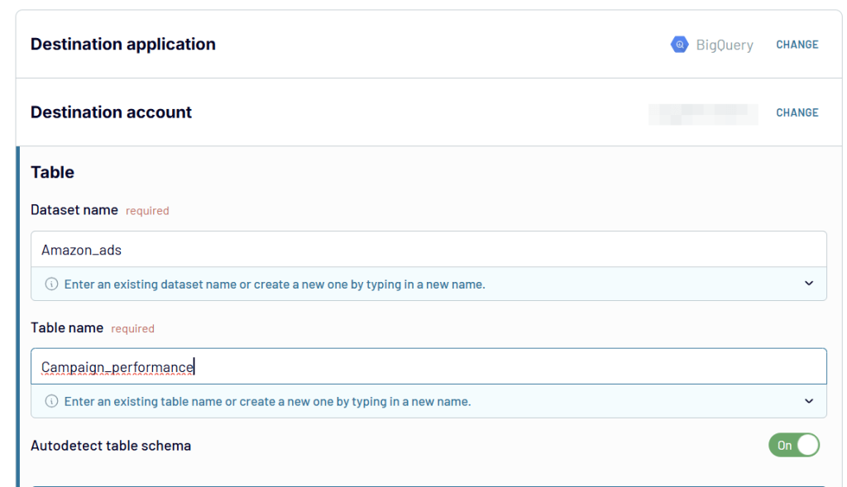Click info icon in table name hint
Screen dimensions: 847x487
click(51, 401)
